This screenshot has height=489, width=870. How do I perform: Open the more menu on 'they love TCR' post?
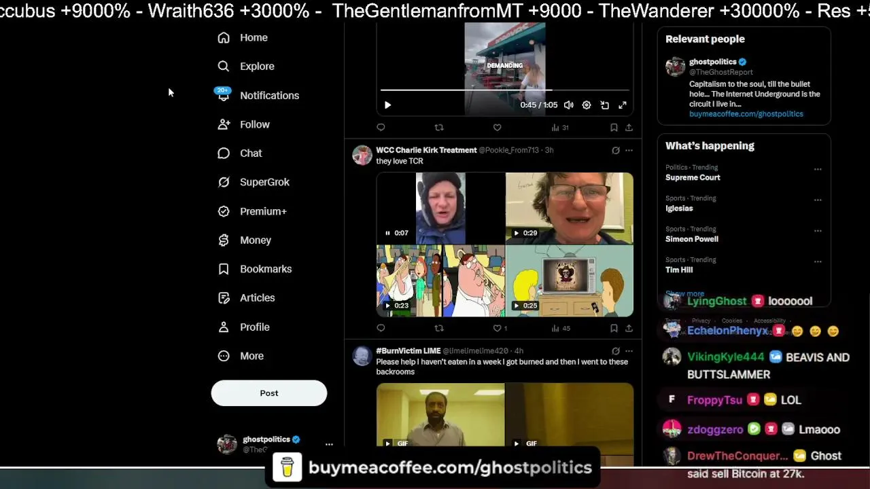coord(629,150)
